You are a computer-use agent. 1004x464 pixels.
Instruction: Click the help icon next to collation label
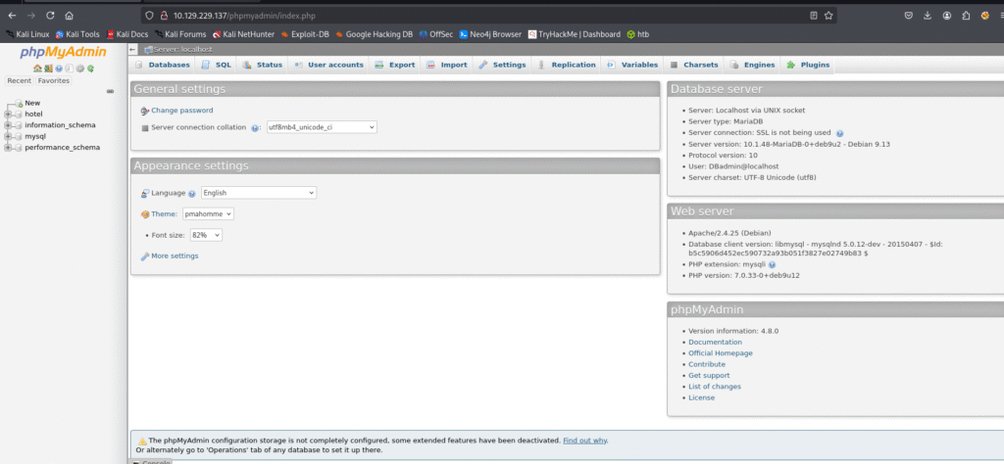(x=256, y=128)
